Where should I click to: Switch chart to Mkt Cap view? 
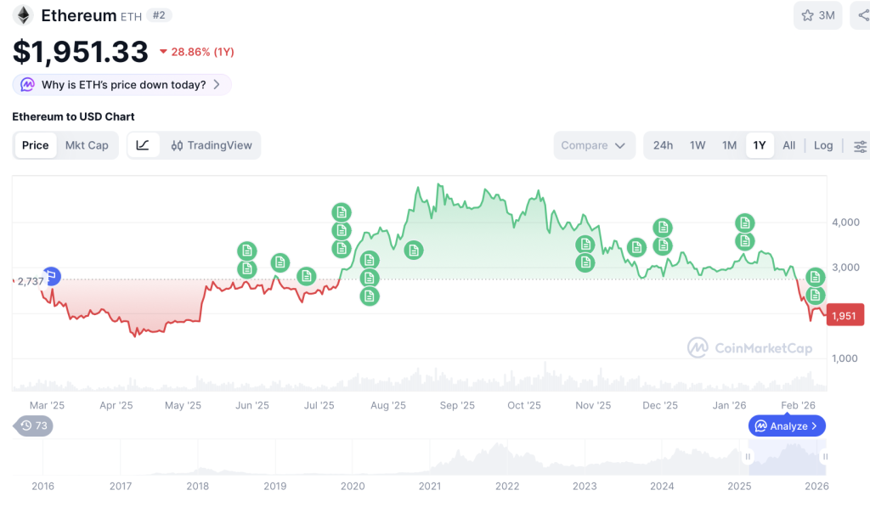pos(87,145)
